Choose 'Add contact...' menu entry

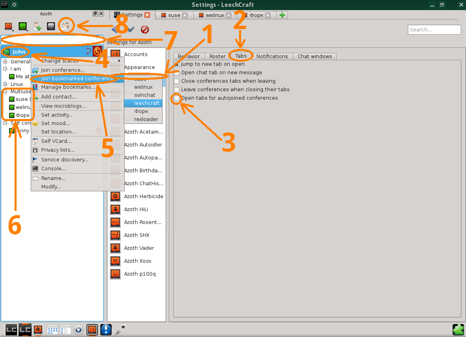coord(59,96)
